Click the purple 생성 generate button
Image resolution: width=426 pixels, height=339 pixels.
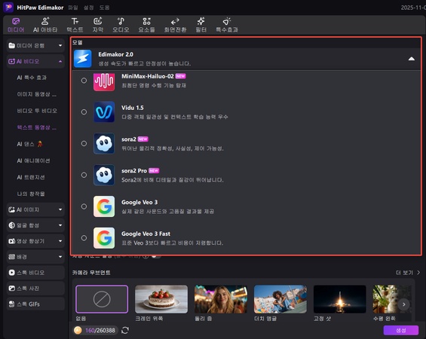[x=400, y=330]
